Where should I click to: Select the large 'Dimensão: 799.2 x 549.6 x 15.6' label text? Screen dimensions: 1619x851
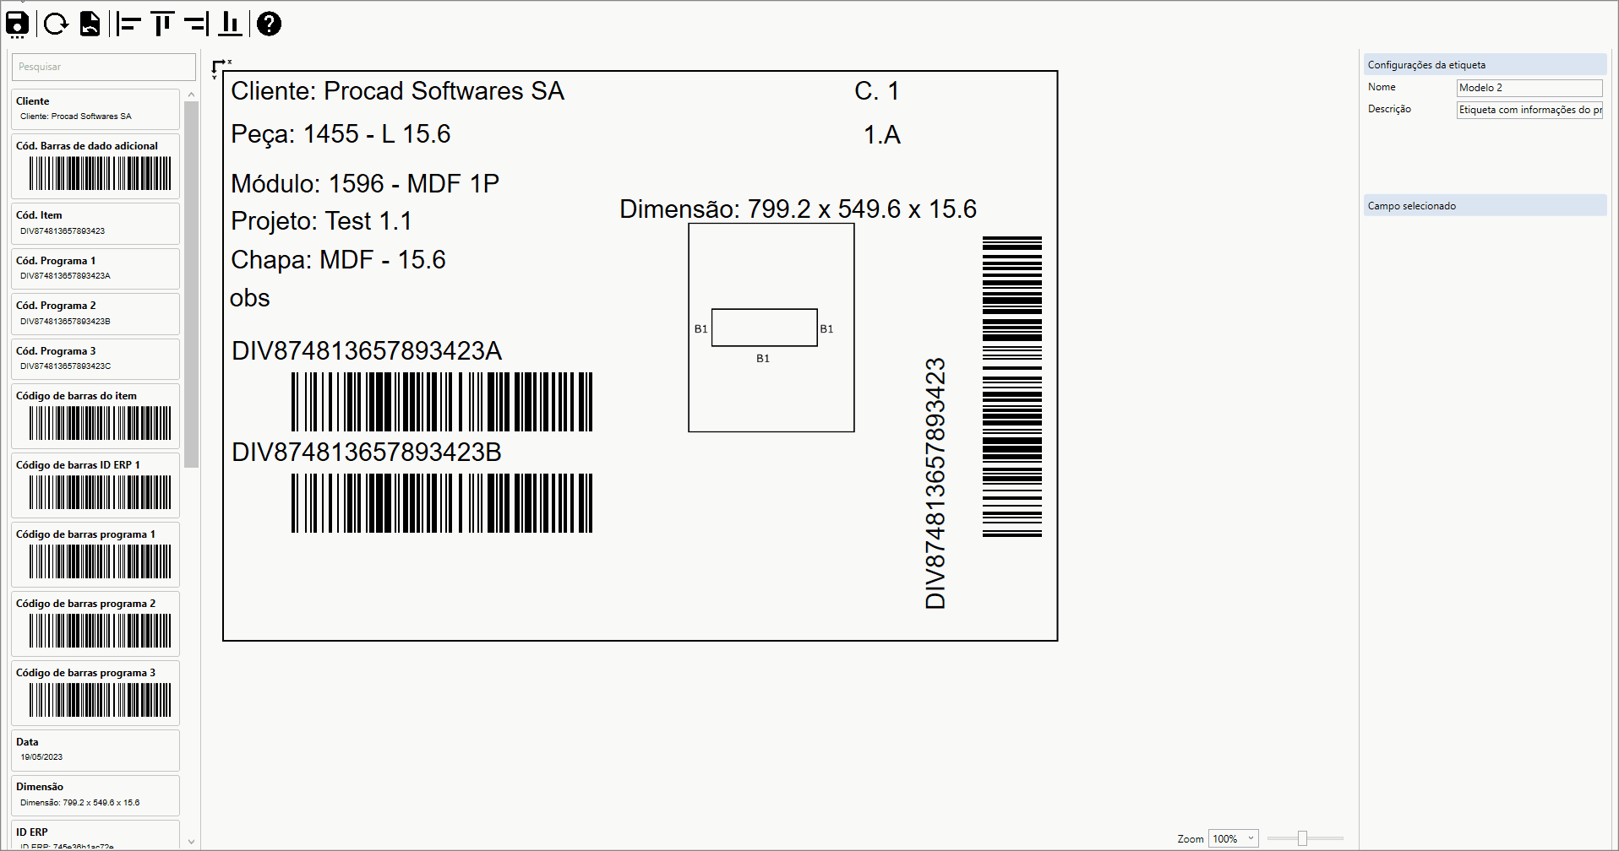point(798,209)
